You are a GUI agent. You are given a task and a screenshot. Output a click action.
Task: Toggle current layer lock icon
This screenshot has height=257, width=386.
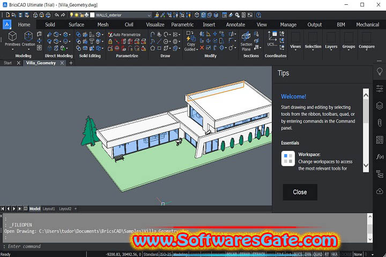tap(81, 15)
